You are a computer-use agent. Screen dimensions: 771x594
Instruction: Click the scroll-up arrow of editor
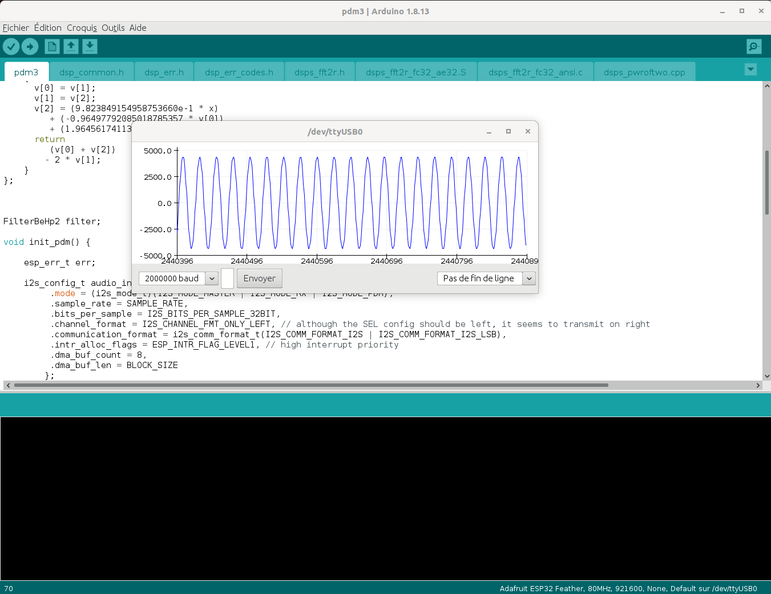coord(767,86)
